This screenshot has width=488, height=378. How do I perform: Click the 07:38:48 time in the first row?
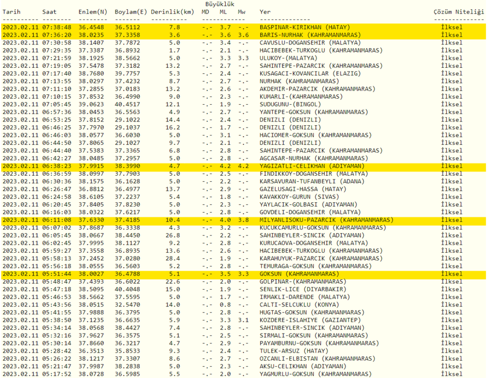pyautogui.click(x=56, y=27)
